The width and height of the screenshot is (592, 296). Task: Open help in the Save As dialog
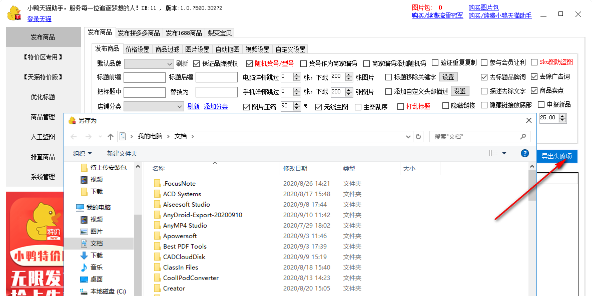525,153
